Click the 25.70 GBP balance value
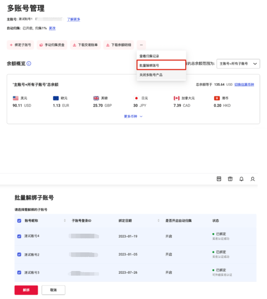The height and width of the screenshot is (299, 267). click(x=102, y=105)
